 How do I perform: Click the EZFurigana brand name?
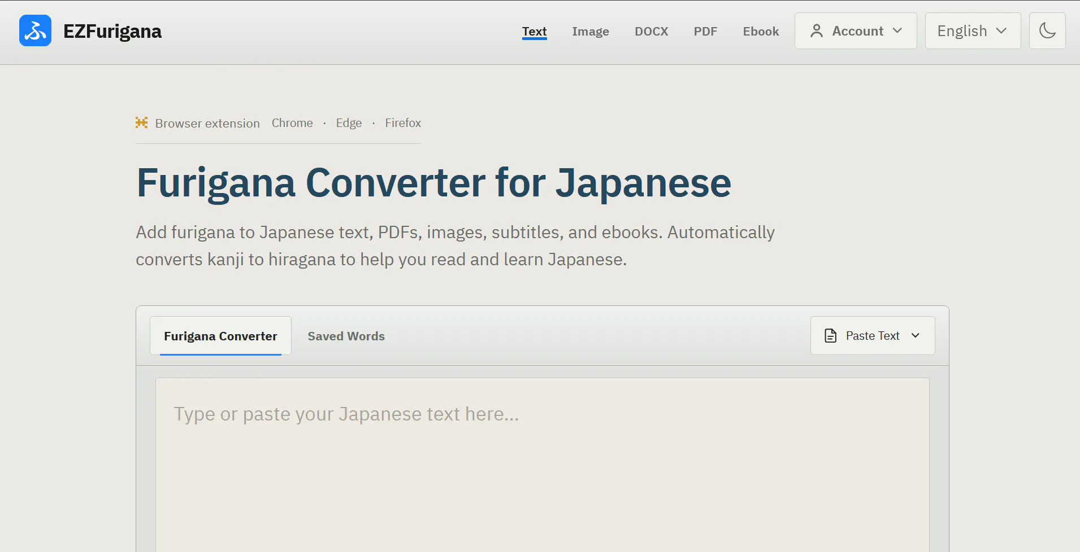112,31
